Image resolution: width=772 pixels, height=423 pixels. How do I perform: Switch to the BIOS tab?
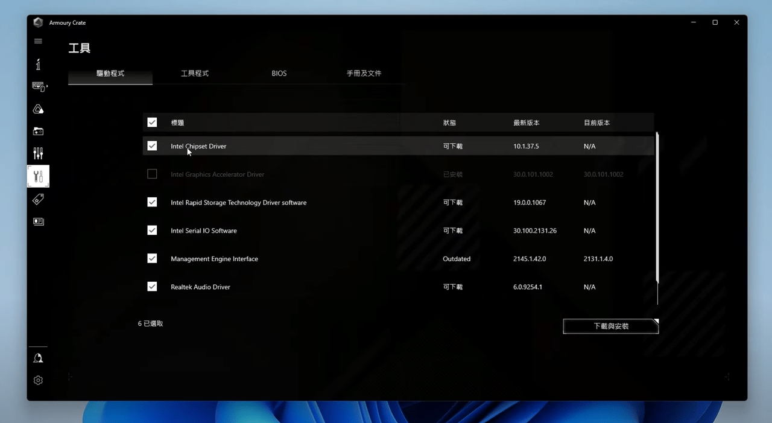pyautogui.click(x=279, y=74)
